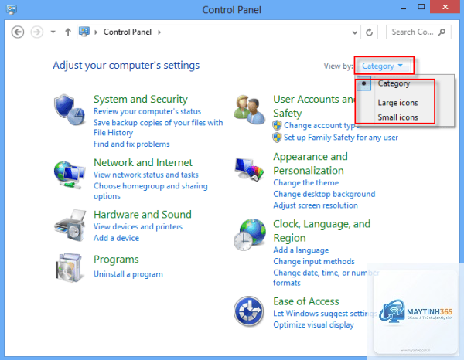The image size is (464, 360).
Task: Click Find and fix problems
Action: pos(131,144)
